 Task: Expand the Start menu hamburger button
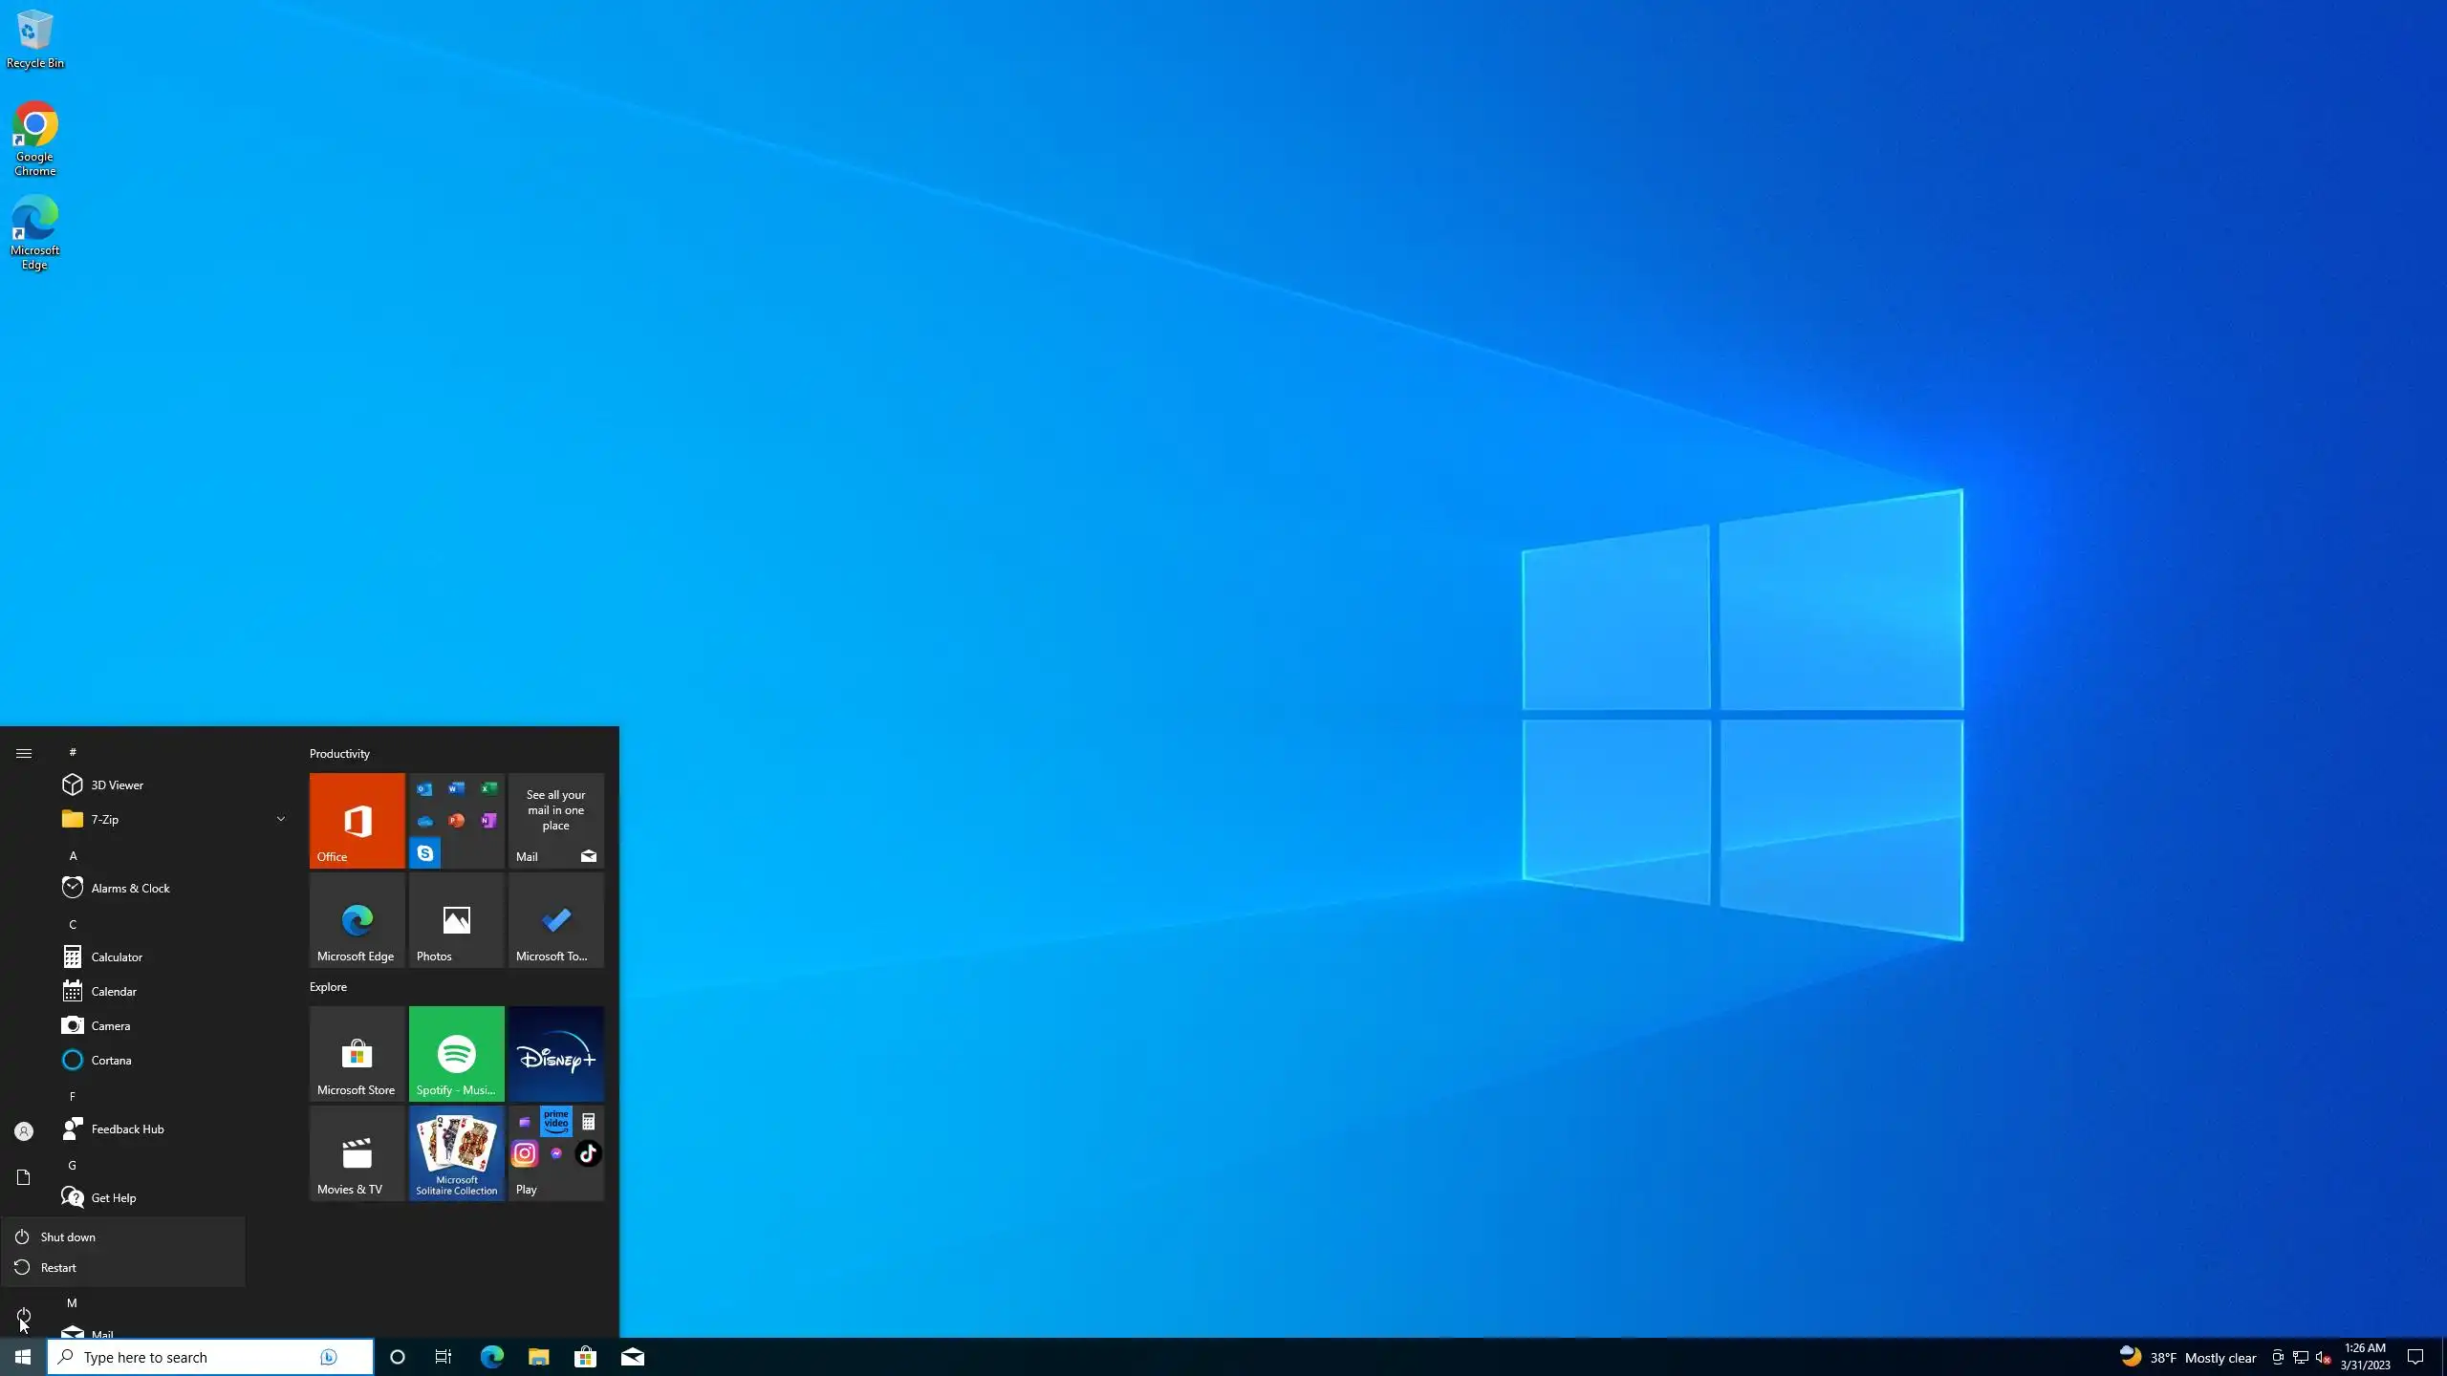coord(24,753)
